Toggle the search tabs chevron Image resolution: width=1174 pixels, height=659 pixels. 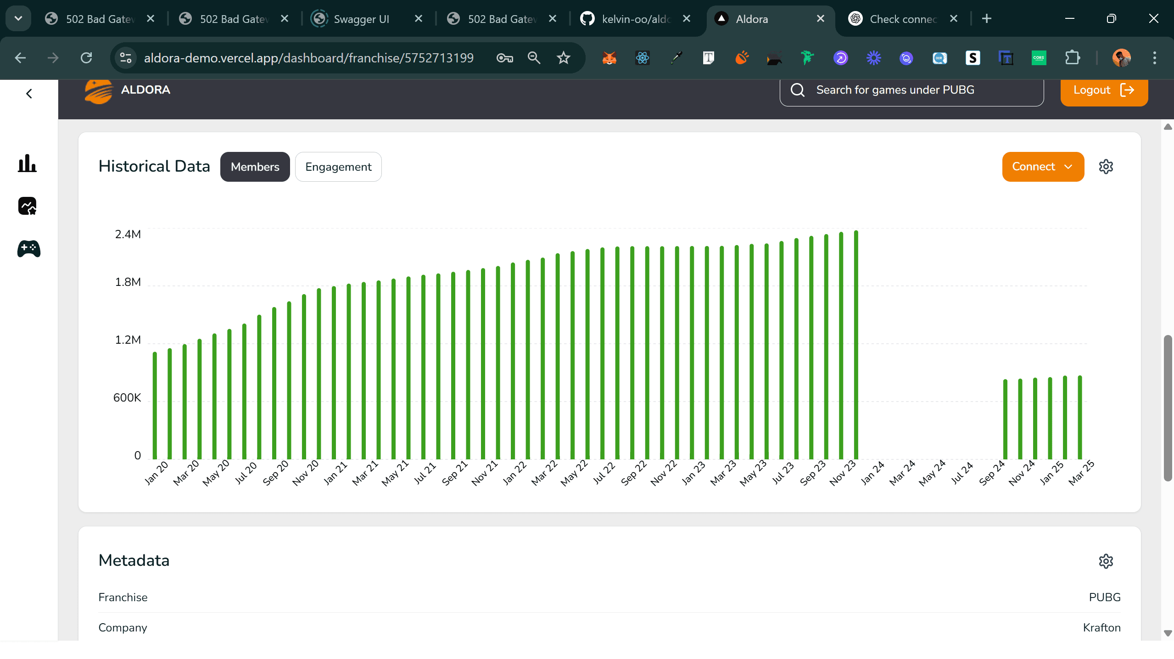(x=18, y=18)
